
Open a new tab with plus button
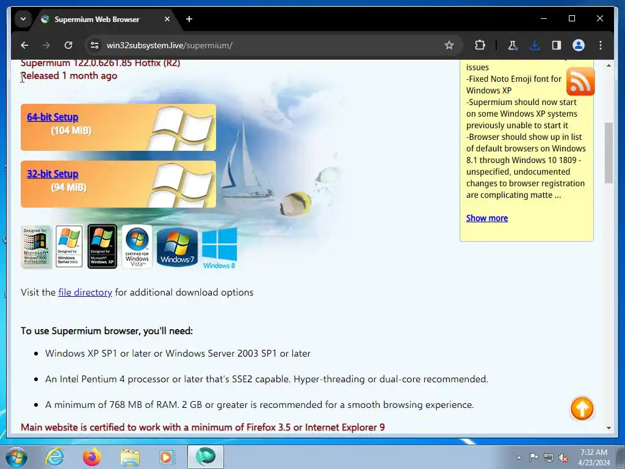(189, 19)
